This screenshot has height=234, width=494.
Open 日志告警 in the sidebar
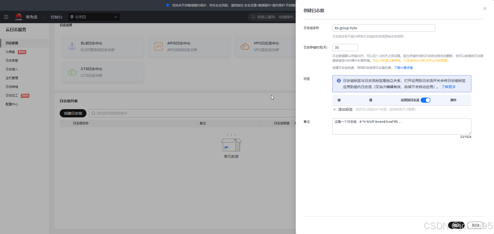12,61
